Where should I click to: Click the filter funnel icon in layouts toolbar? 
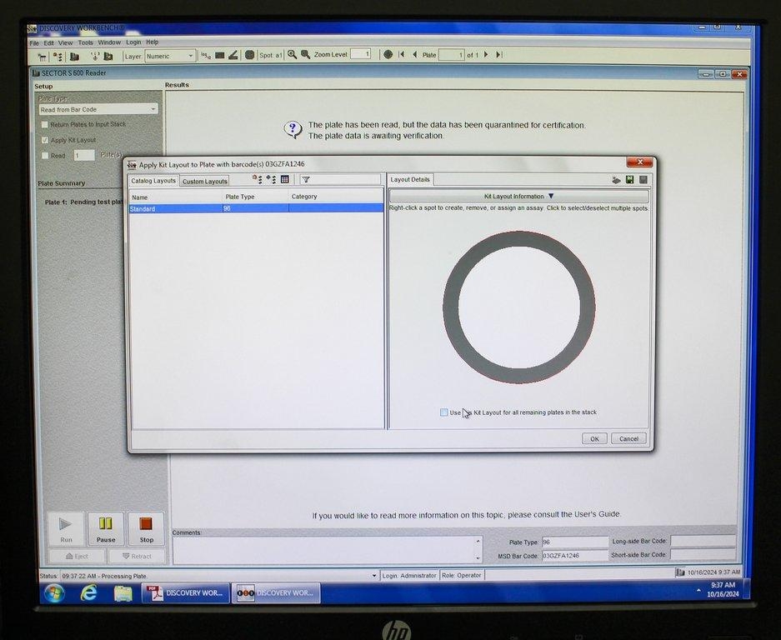(306, 179)
